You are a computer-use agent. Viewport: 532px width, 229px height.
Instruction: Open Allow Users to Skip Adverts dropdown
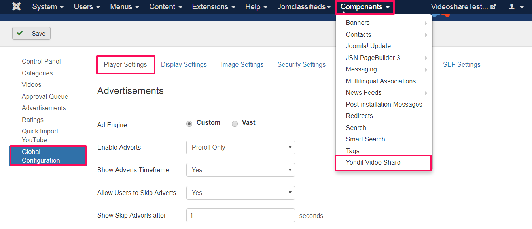(240, 193)
